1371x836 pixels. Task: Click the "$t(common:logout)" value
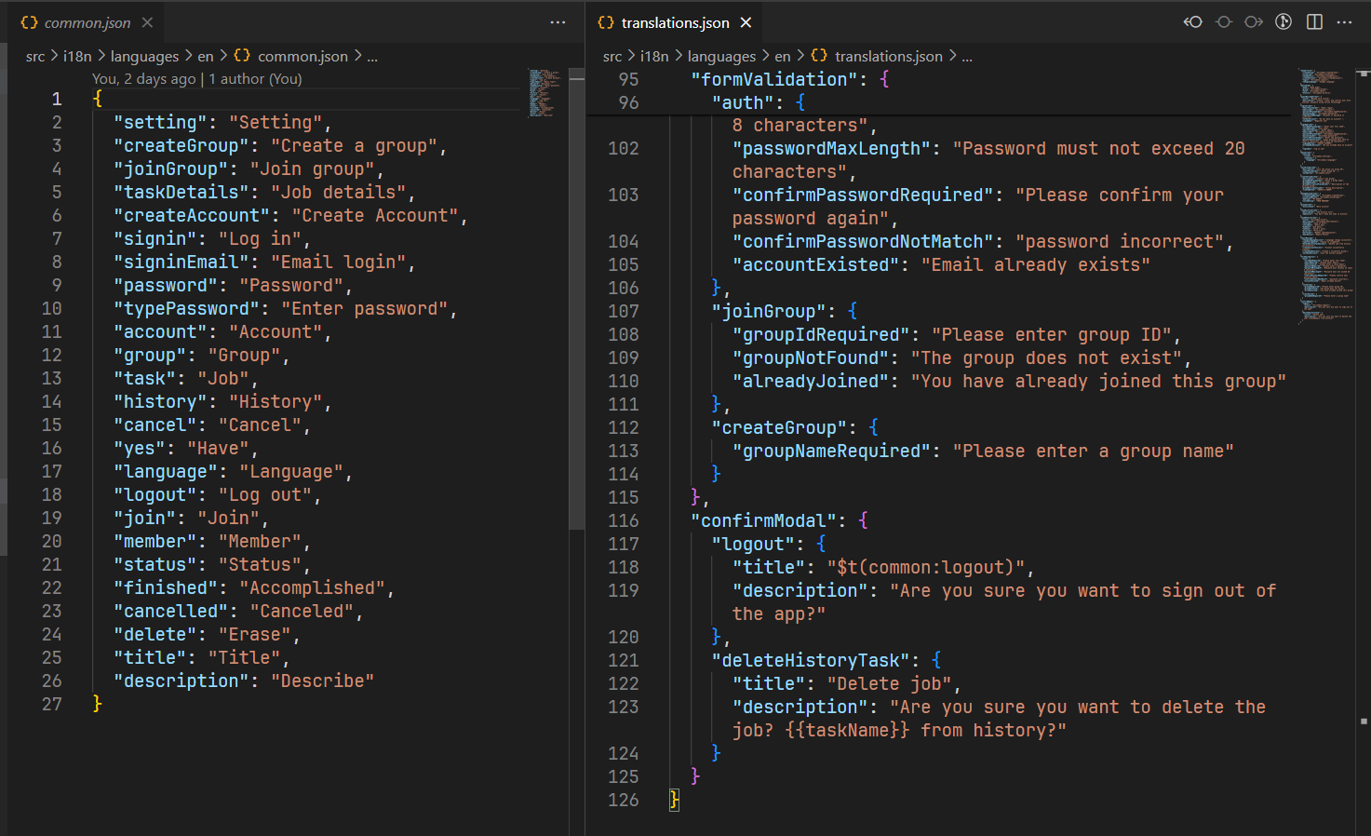click(925, 567)
